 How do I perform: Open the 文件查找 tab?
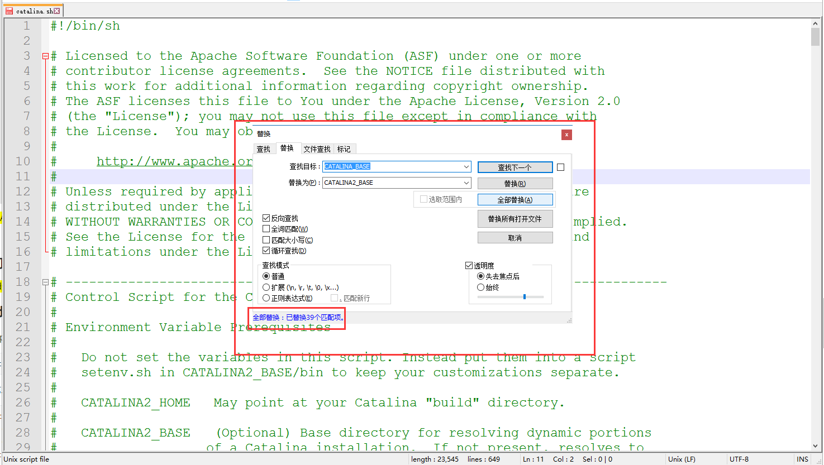click(x=317, y=149)
